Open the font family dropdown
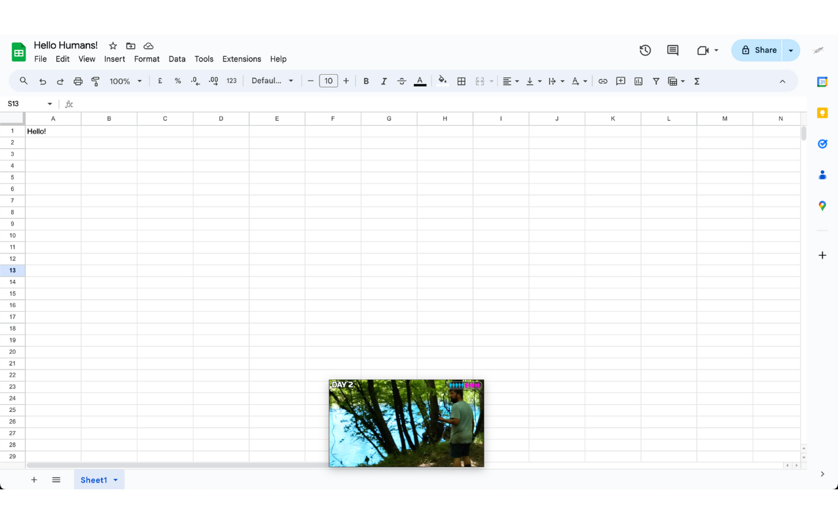Viewport: 838px width, 524px height. pyautogui.click(x=272, y=81)
